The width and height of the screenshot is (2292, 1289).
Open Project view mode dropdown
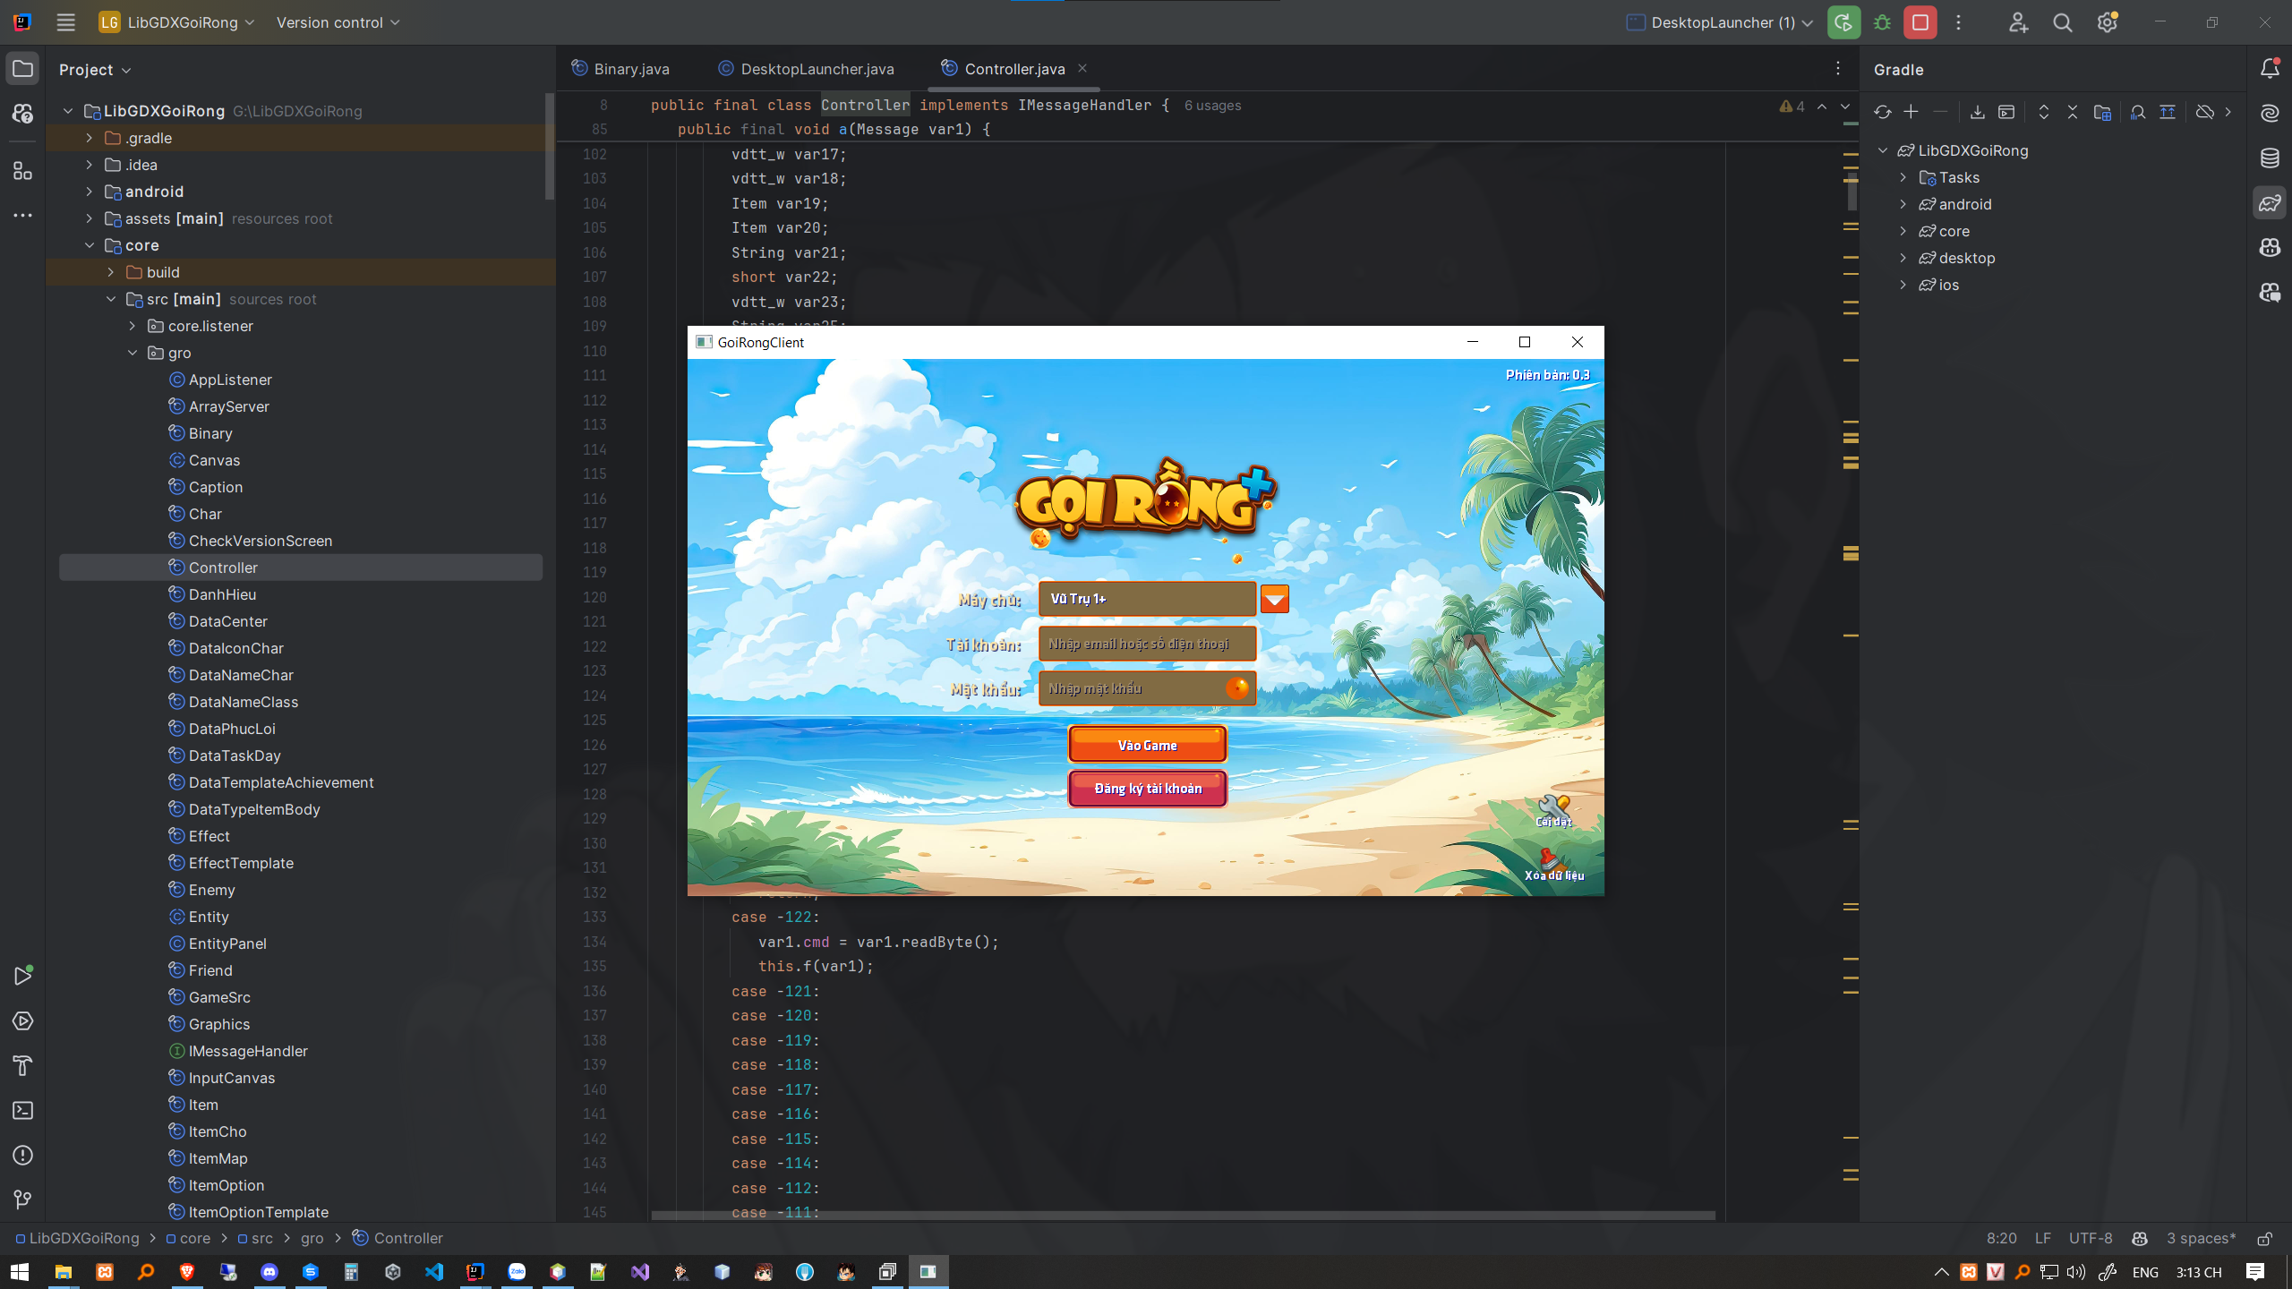[x=95, y=69]
